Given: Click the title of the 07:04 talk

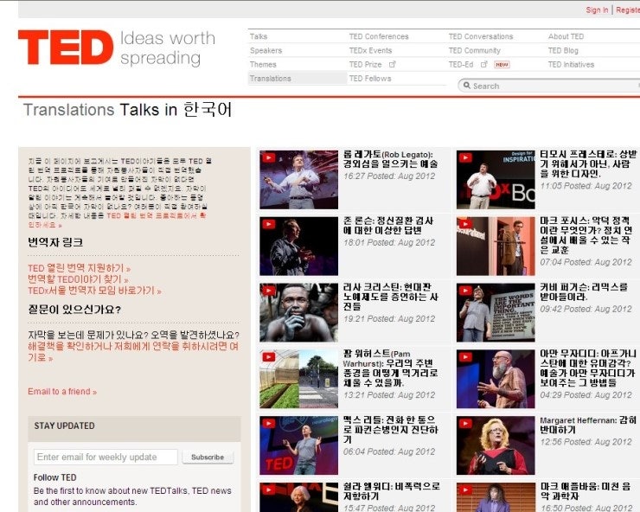Looking at the screenshot, I should (x=586, y=234).
